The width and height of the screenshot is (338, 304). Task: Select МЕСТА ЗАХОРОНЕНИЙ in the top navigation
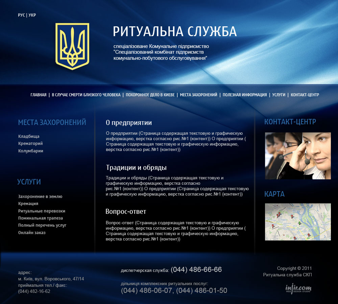coord(198,95)
